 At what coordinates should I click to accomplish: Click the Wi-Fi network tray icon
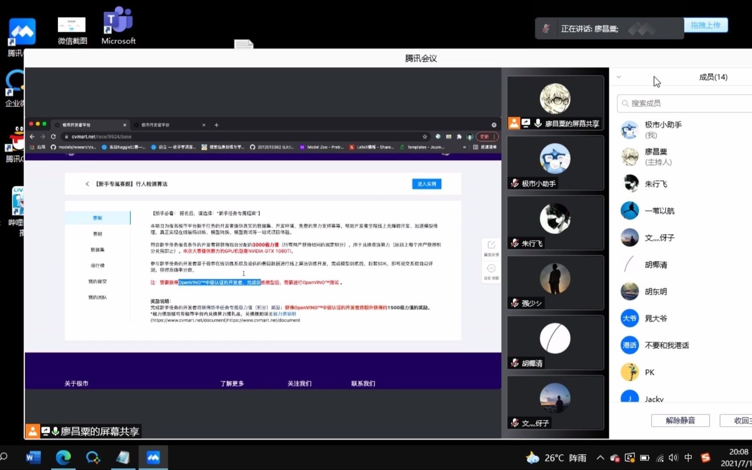pyautogui.click(x=660, y=458)
